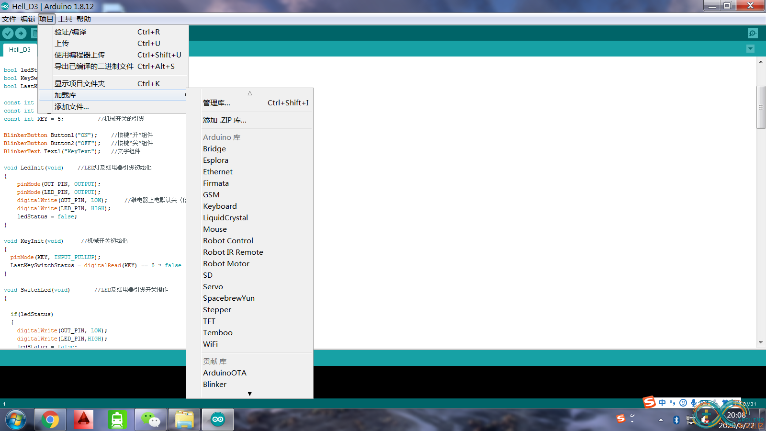Open Chrome from the taskbar
This screenshot has height=431, width=766.
point(50,420)
